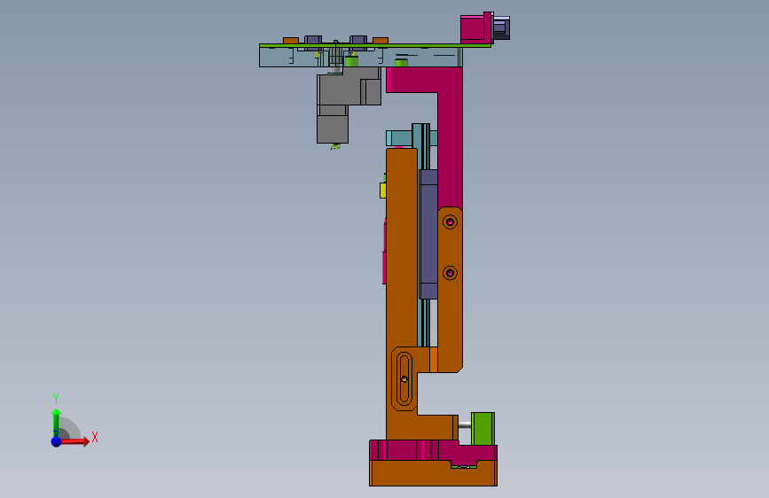Select the magenta block at the top right corner

click(475, 28)
